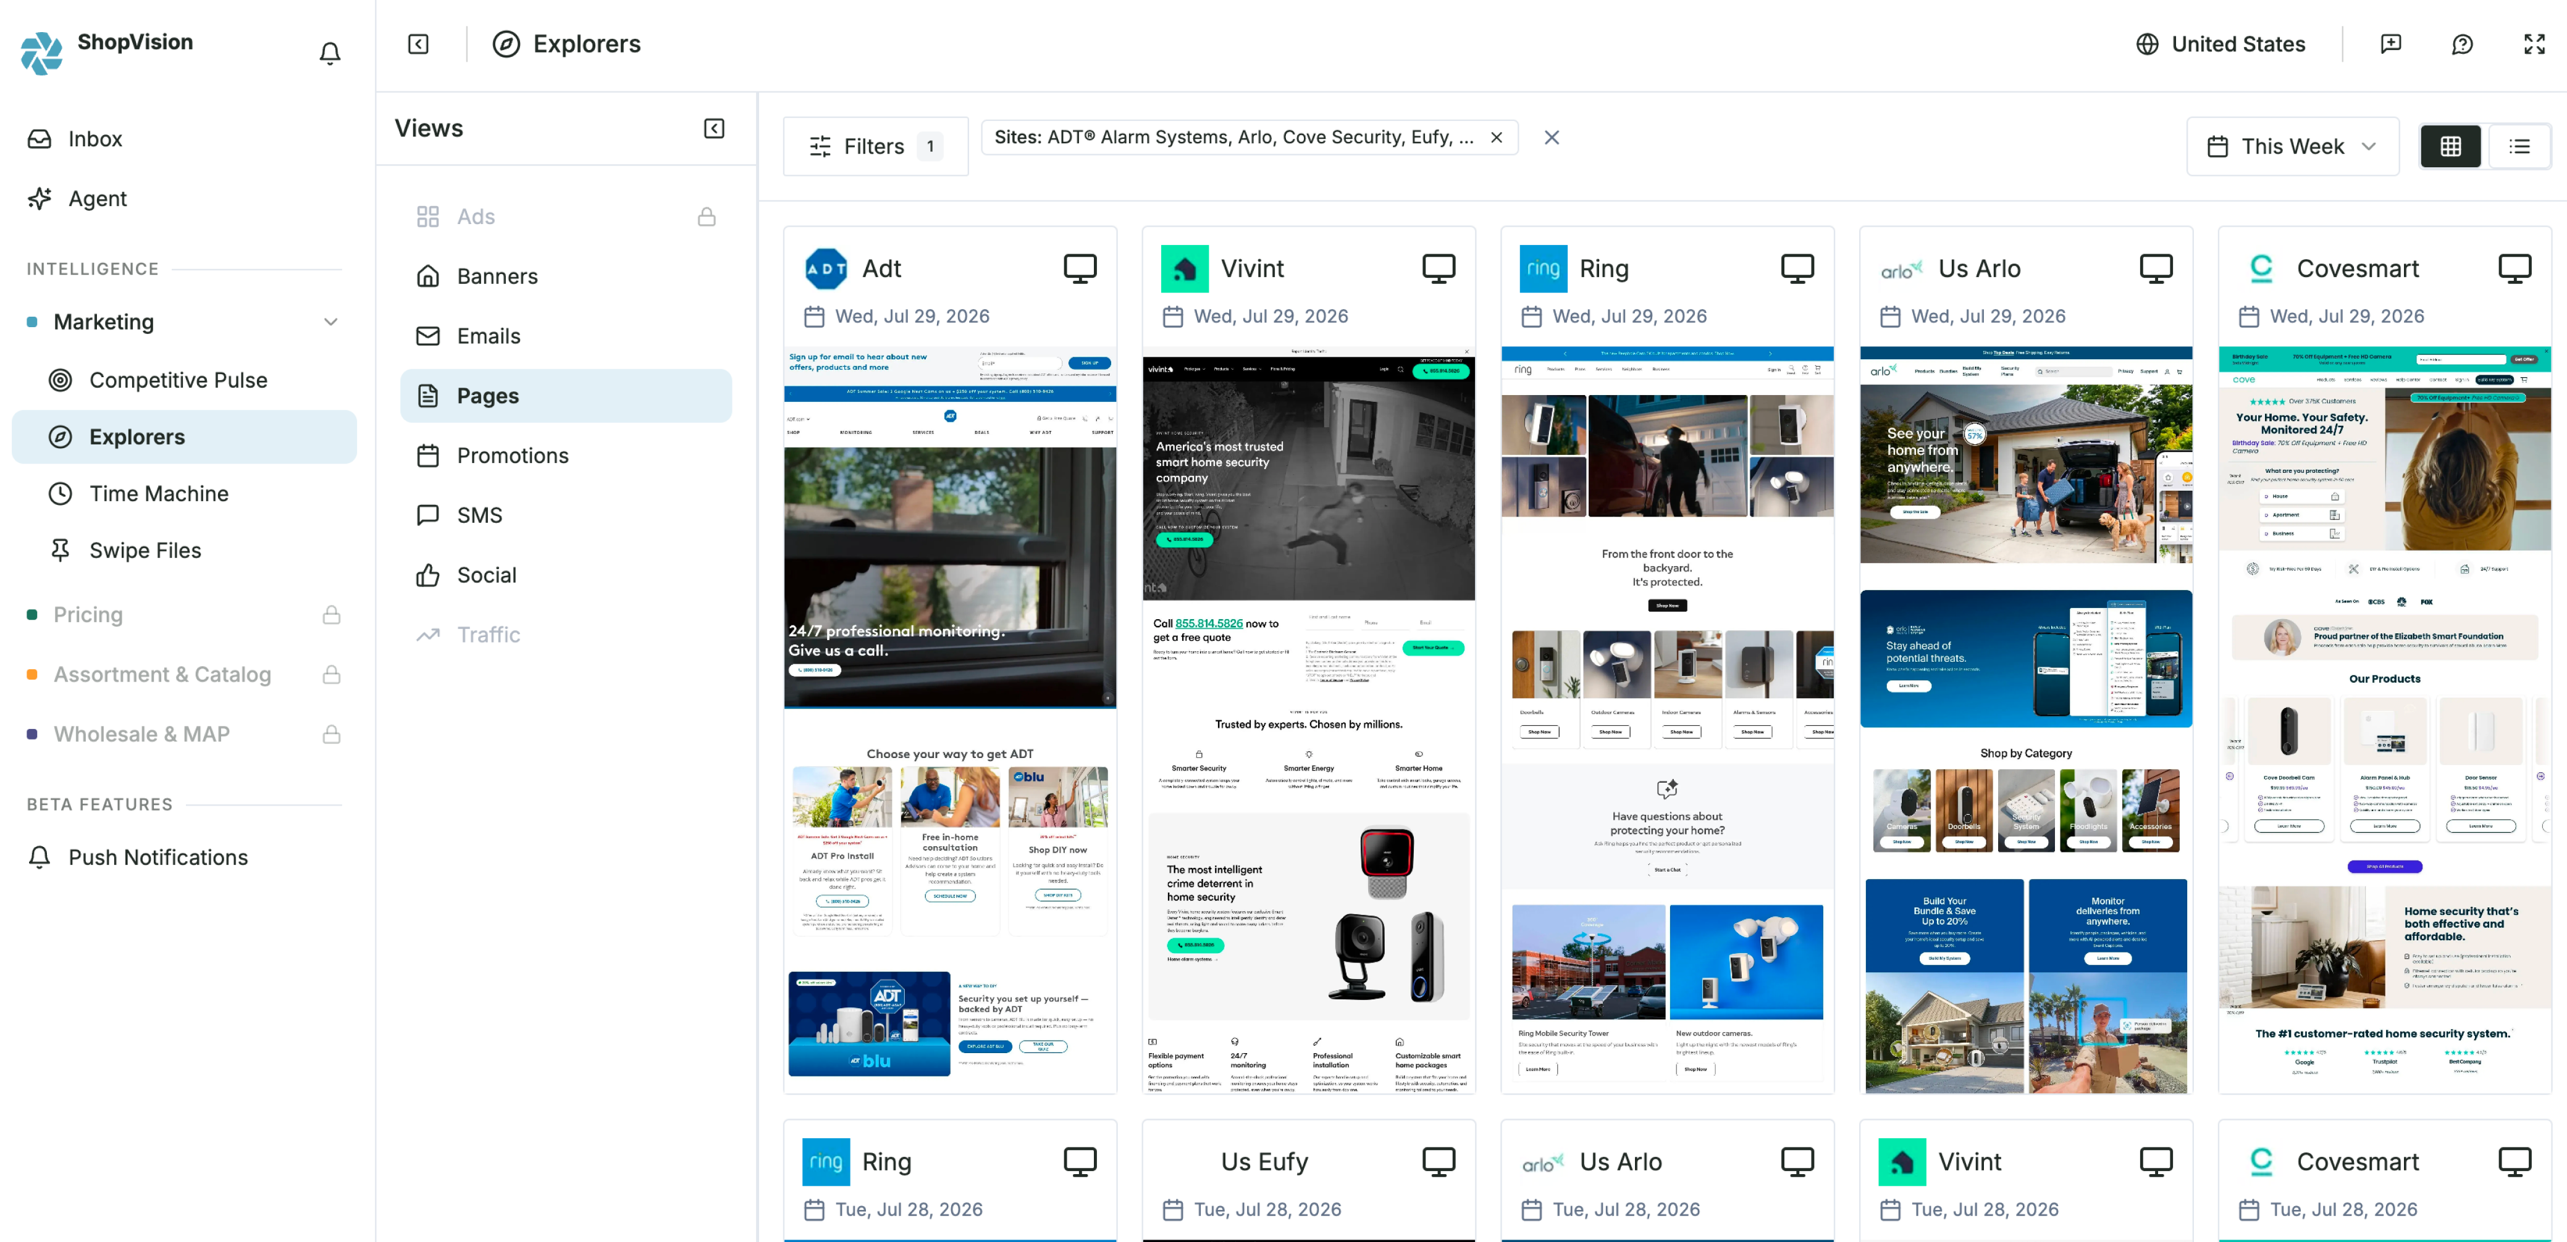Screen dimensions: 2567x1242
Task: Open the Covesmart page thumbnail from Jul 29
Action: pos(2385,719)
